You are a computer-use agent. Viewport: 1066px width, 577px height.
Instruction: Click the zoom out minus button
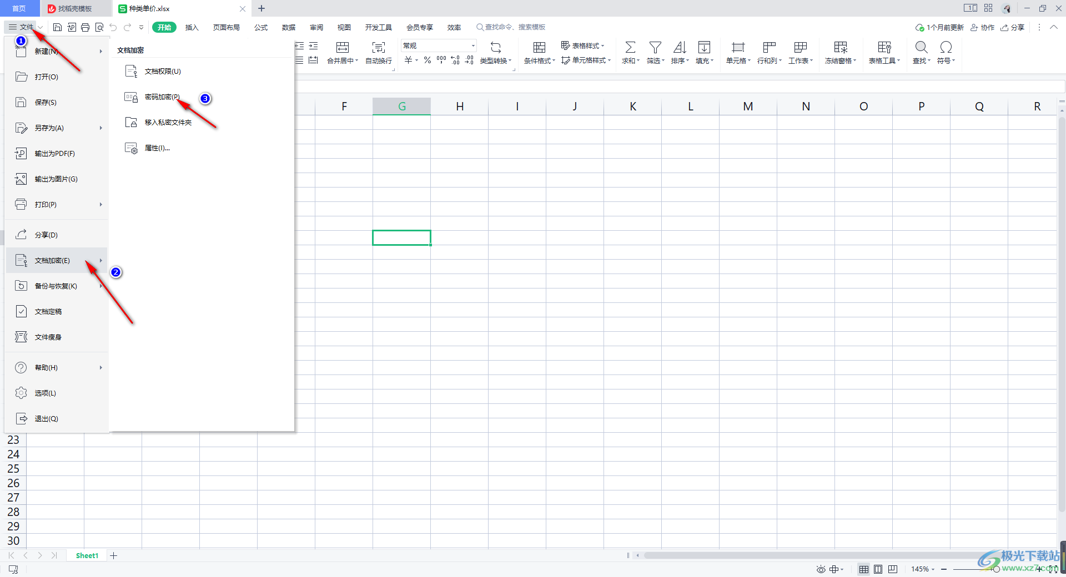(944, 569)
